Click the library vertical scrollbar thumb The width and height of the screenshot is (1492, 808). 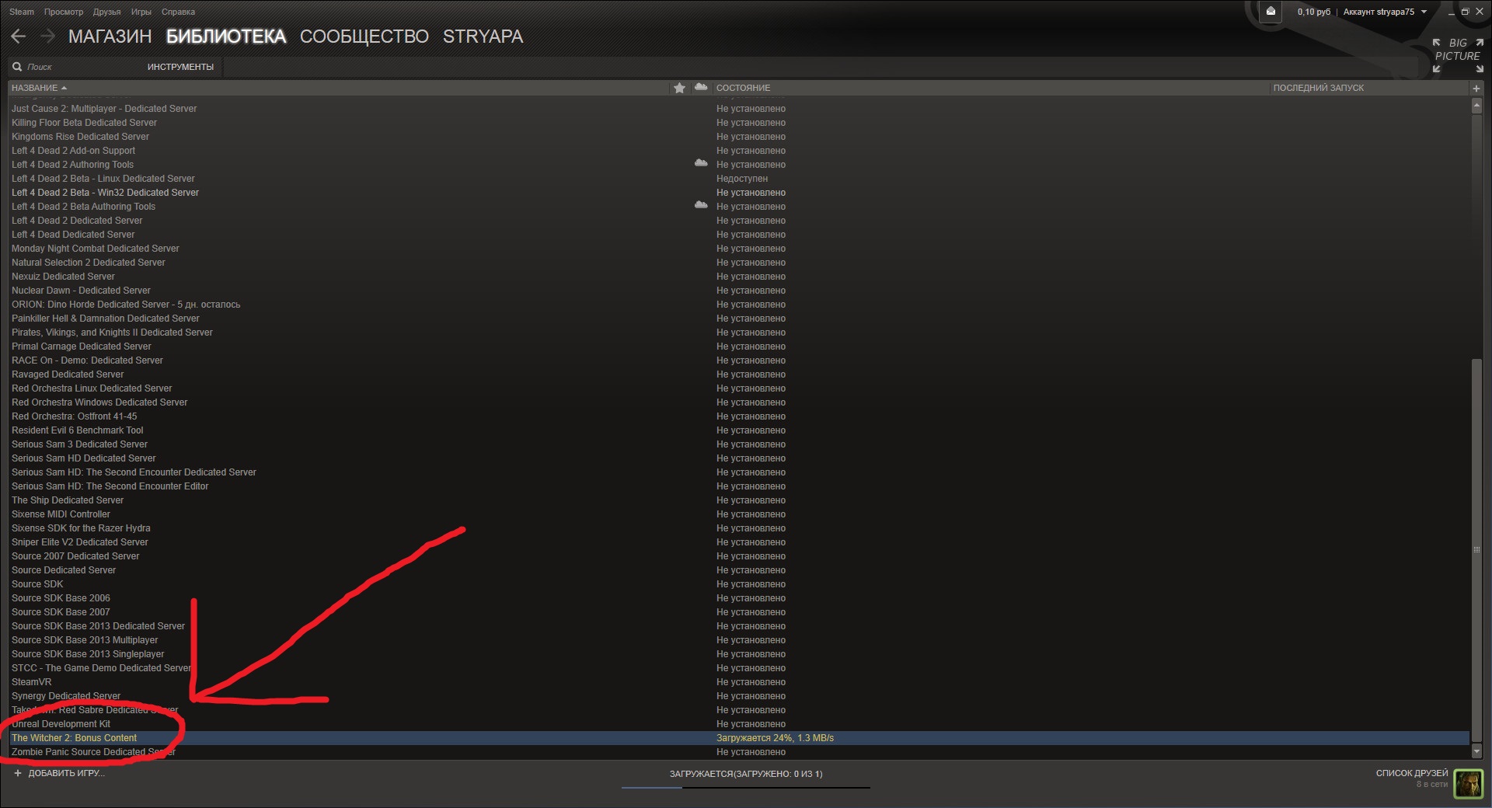click(x=1476, y=549)
